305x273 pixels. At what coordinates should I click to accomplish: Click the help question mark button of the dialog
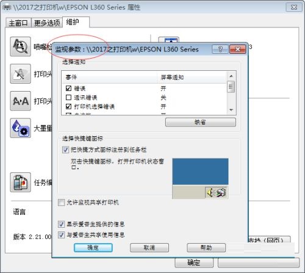point(220,49)
